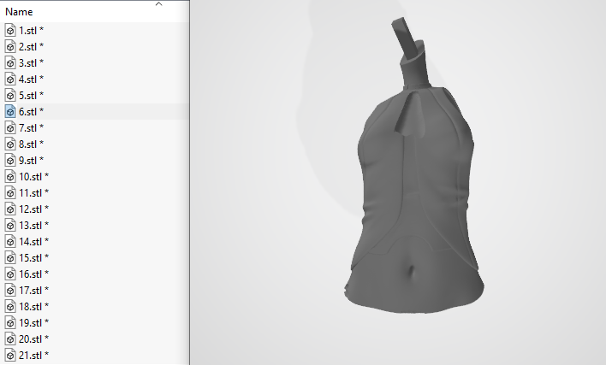Click the file name '2.stl *'
The image size is (606, 365).
coord(32,46)
